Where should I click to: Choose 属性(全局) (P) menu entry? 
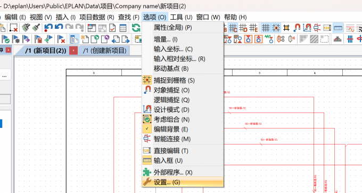pos(183,28)
